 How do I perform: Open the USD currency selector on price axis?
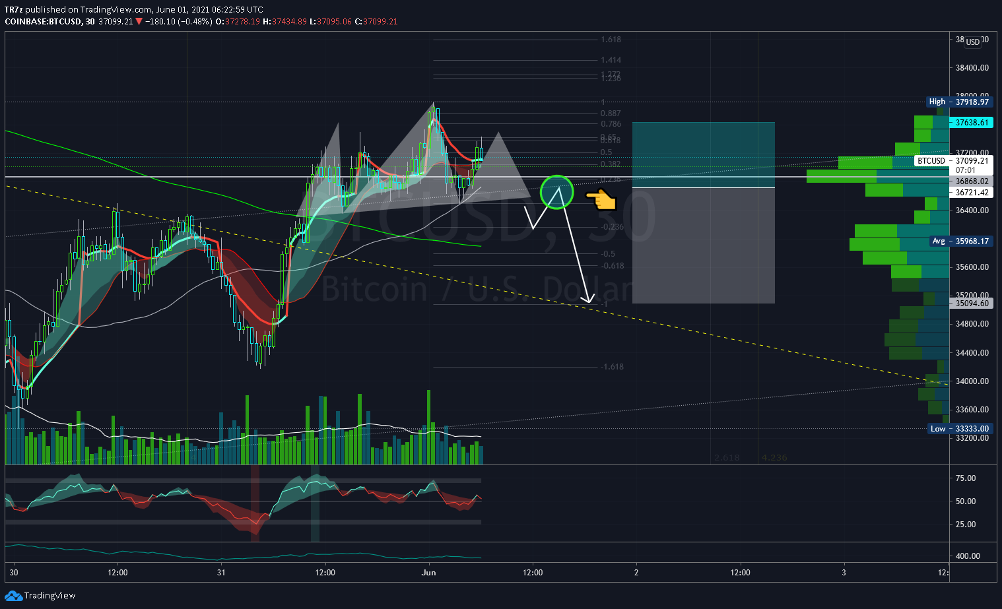click(x=973, y=42)
